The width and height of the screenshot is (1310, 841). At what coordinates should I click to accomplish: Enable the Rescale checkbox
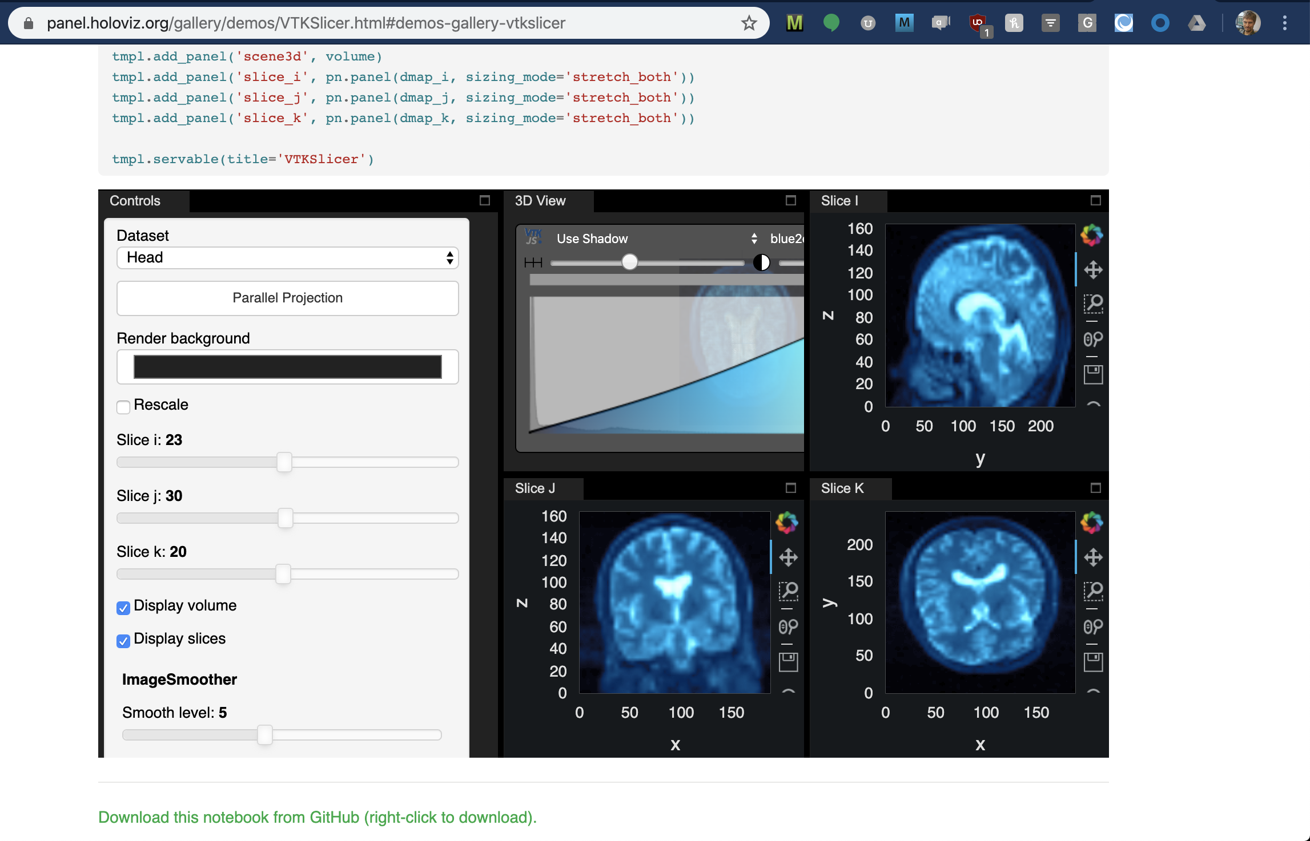pos(123,407)
